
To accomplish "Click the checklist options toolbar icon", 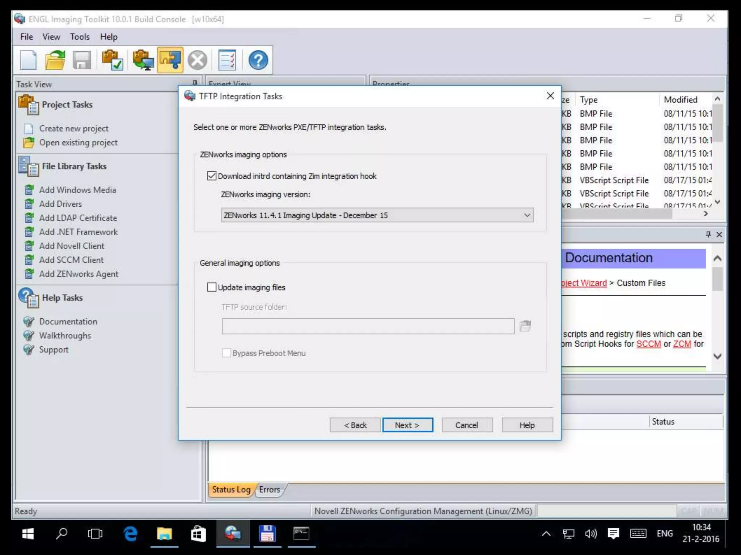I will 227,60.
